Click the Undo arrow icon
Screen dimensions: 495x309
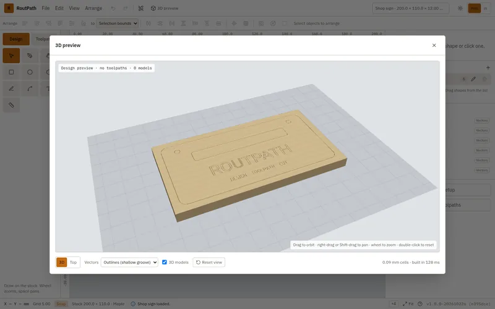coord(113,8)
